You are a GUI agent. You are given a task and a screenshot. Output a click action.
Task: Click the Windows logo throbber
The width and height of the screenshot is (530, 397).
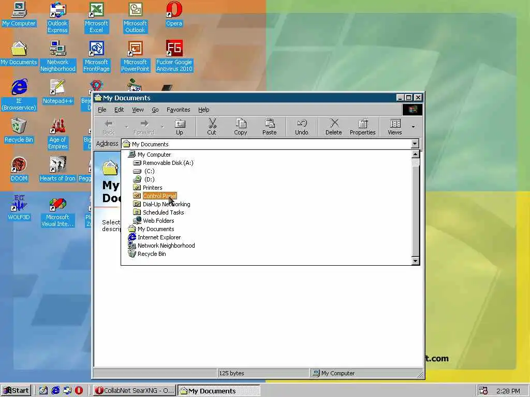tap(413, 110)
